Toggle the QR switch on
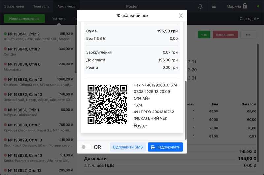264x175 pixels. click(x=86, y=147)
